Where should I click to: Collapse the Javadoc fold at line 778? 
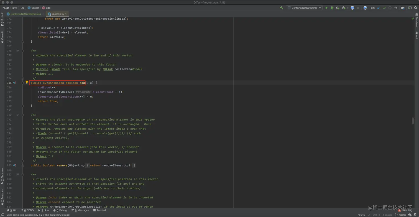[23, 51]
